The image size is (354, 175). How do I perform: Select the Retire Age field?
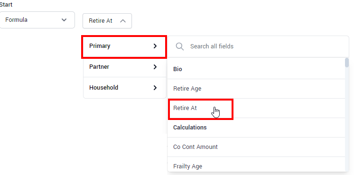(256, 89)
